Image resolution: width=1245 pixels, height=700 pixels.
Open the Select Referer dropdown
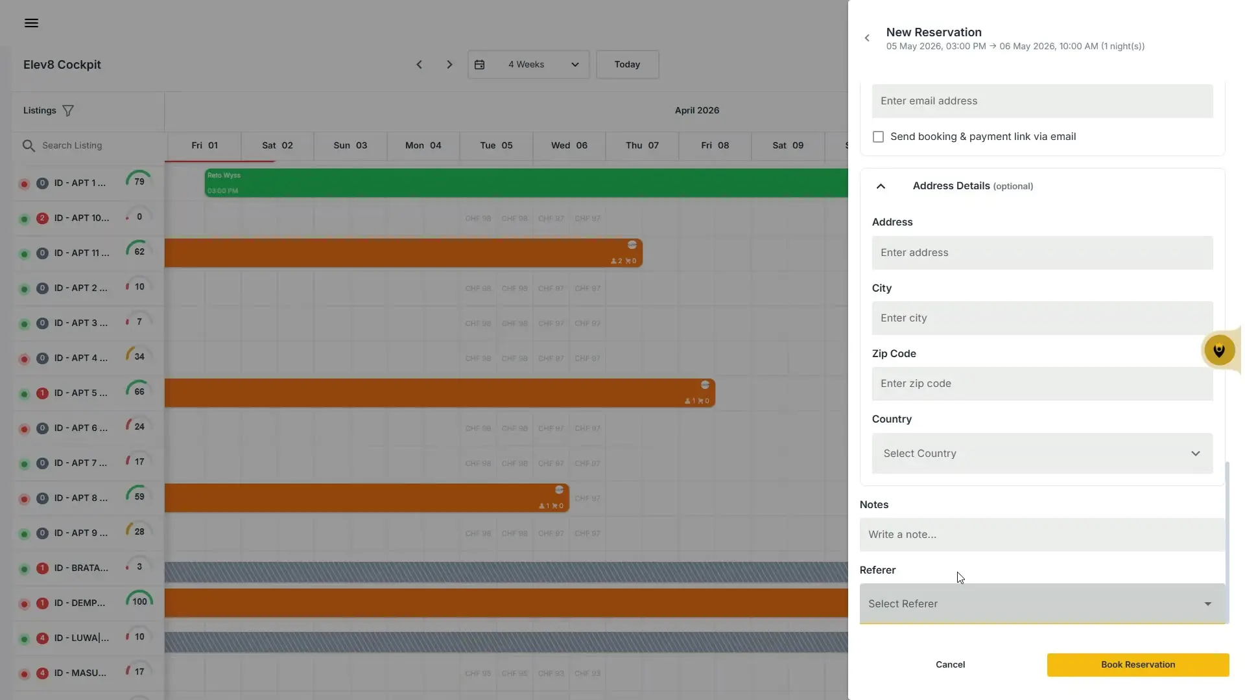pos(1042,604)
